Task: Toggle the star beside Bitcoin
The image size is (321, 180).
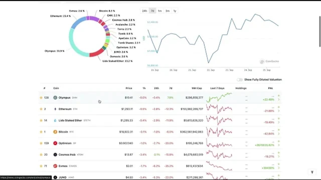Action: [41, 132]
